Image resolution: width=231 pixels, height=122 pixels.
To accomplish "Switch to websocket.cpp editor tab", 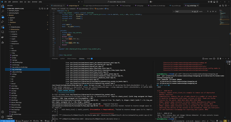I will point(57,5).
